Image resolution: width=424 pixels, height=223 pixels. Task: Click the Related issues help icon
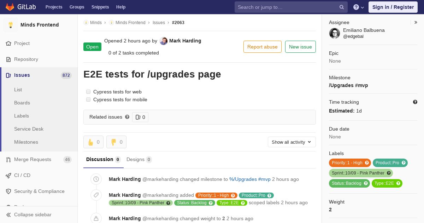[x=127, y=117]
